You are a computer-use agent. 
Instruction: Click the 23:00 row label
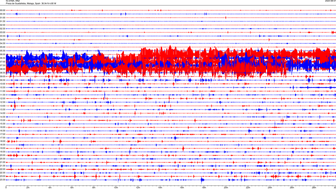[2, 176]
